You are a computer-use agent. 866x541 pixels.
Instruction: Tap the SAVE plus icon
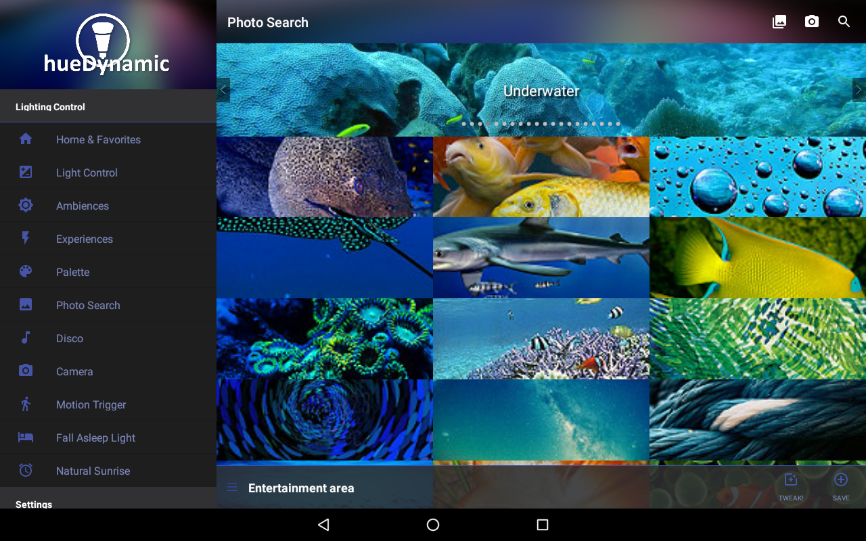pos(841,480)
